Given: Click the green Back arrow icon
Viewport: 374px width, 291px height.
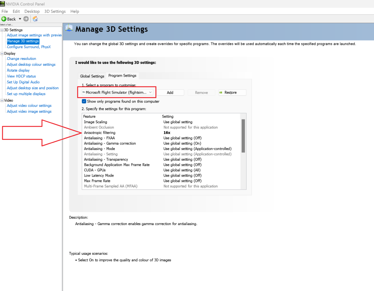Looking at the screenshot, I should 4,19.
